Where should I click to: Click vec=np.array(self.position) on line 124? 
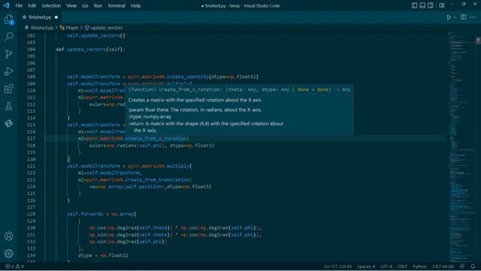(x=127, y=187)
